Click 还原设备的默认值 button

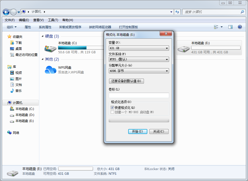[x=126, y=81]
